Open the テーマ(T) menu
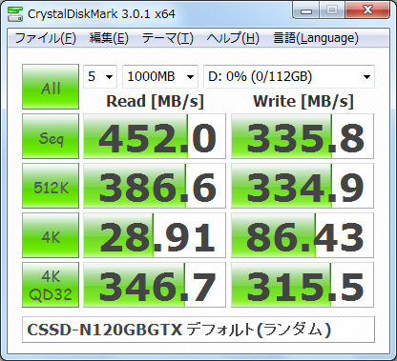 [167, 38]
